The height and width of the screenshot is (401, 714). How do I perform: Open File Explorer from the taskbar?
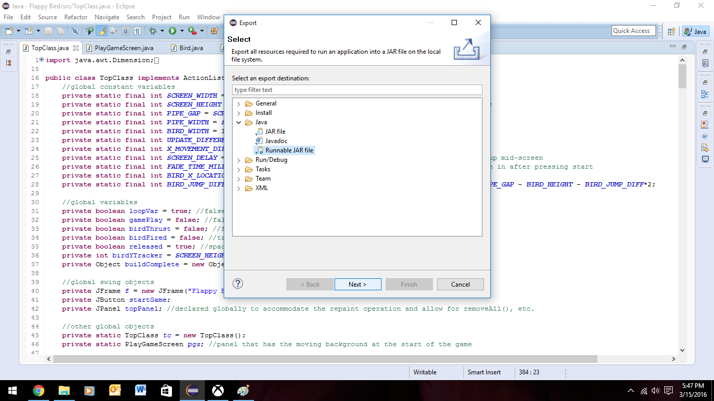pyautogui.click(x=64, y=390)
